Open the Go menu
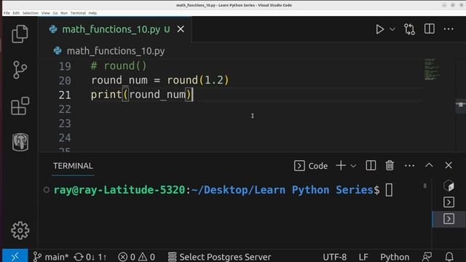The height and width of the screenshot is (262, 466). click(55, 13)
